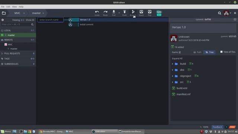Click Versao 1.0 commit graph node
The image size is (238, 134).
coord(70,20)
